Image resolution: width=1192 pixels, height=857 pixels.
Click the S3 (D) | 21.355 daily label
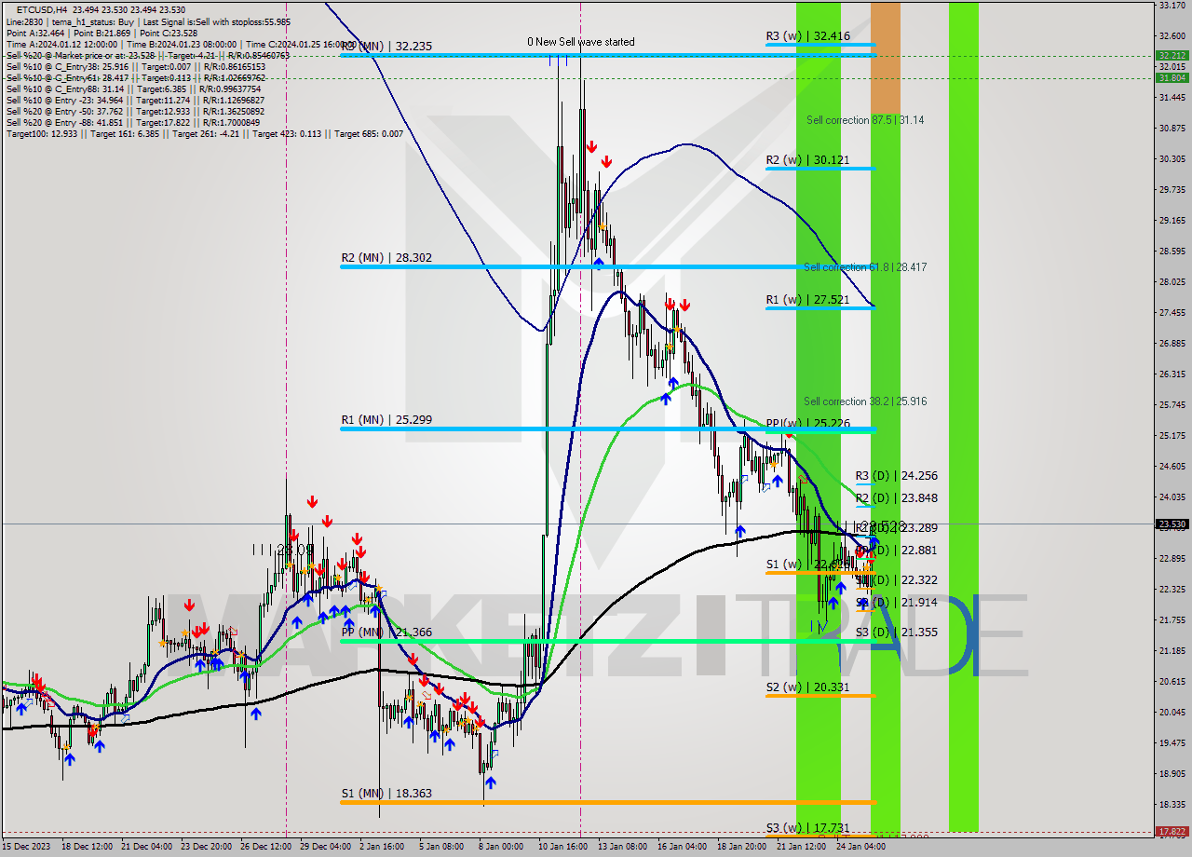[896, 633]
